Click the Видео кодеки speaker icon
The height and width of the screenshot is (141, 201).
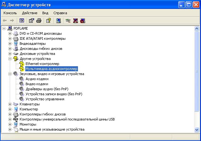click(22, 84)
